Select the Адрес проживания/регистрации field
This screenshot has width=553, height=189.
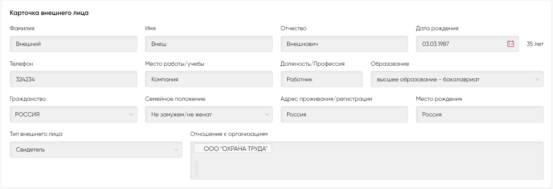pyautogui.click(x=344, y=114)
